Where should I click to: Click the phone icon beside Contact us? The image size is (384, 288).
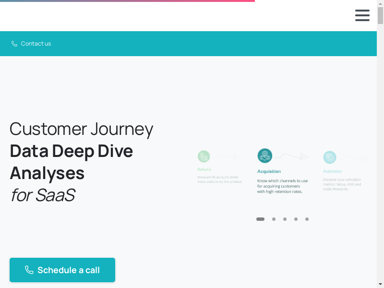(x=14, y=44)
